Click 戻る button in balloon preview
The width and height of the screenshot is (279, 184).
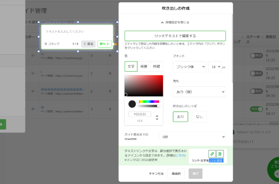(88, 44)
